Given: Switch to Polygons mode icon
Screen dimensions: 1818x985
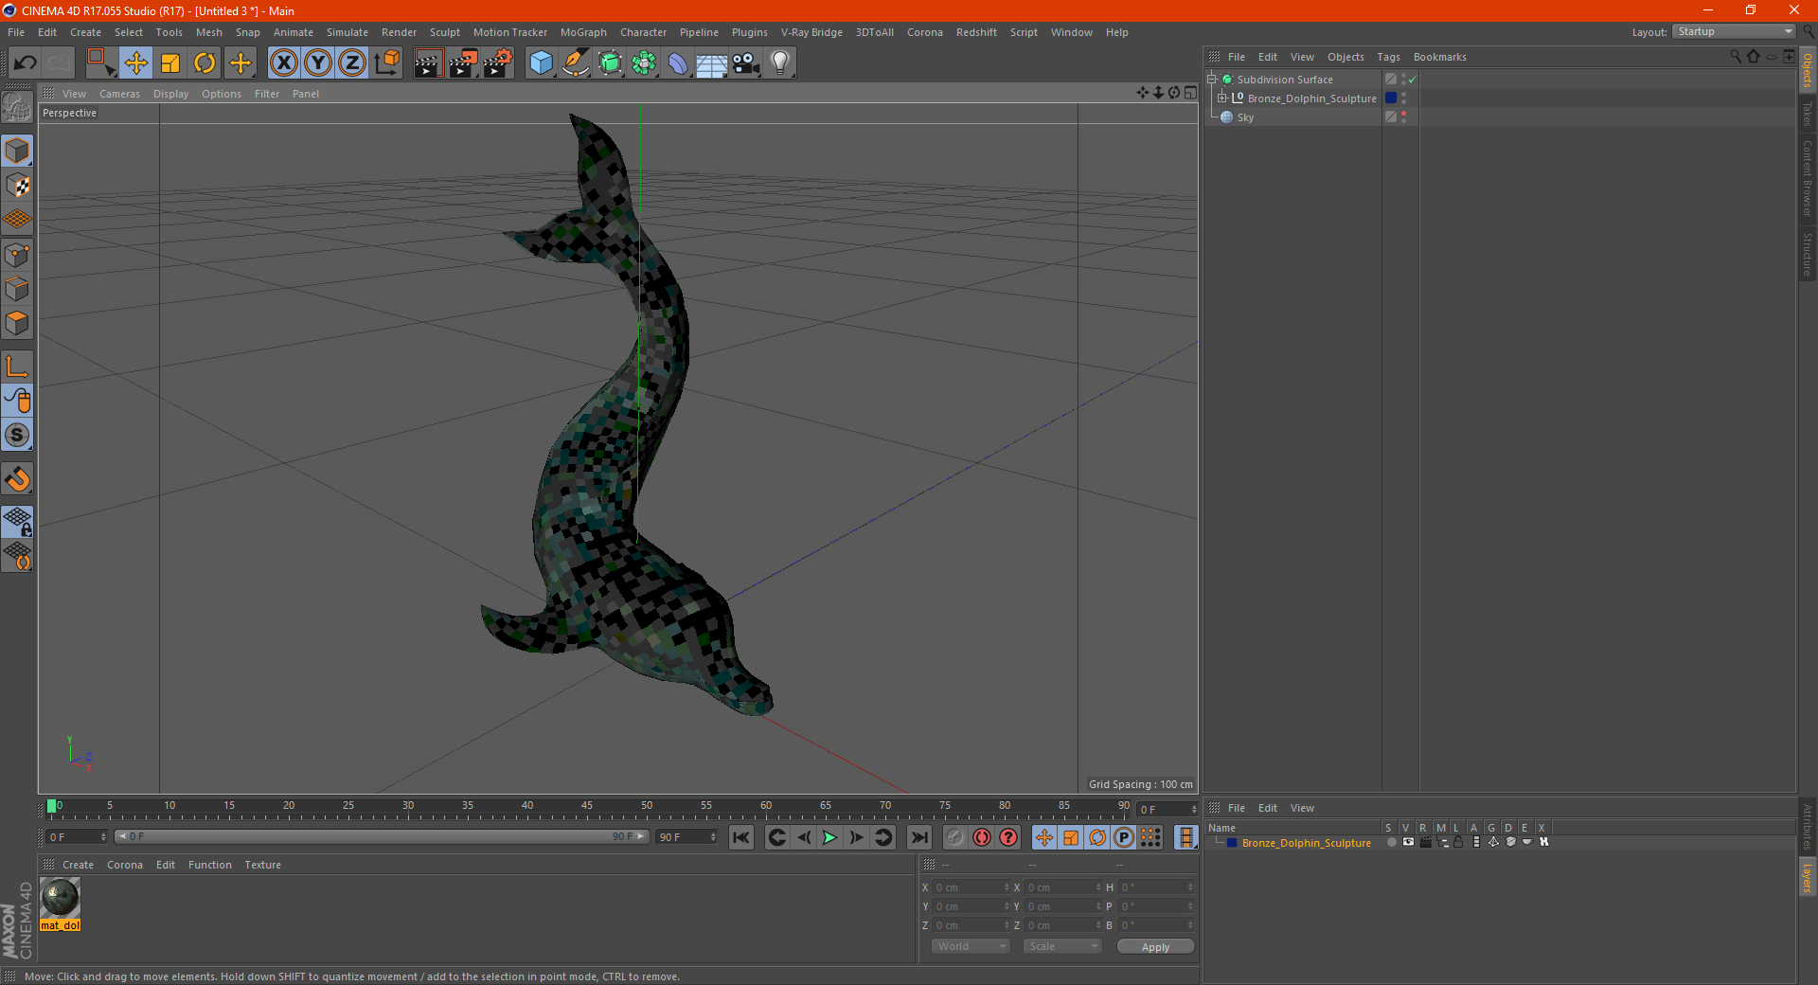Looking at the screenshot, I should [x=17, y=323].
